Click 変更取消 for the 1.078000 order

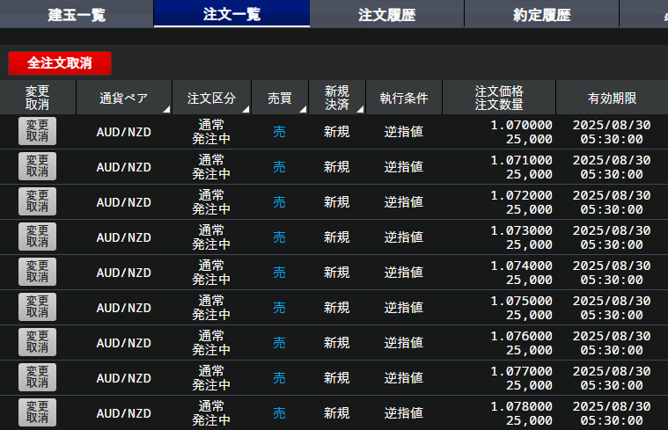tap(38, 412)
